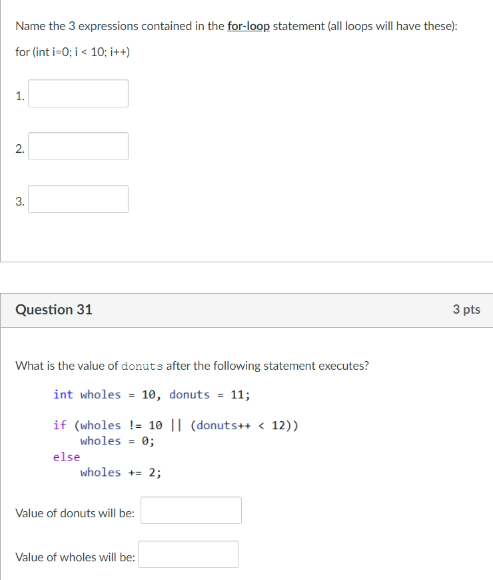Click the label numbered 1
Screen dimensions: 493x580
(x=20, y=96)
